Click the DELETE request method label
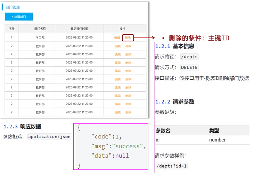The width and height of the screenshot is (255, 174). click(189, 68)
